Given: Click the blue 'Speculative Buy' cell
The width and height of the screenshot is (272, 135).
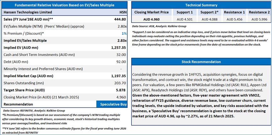Looking at the screenshot, I should (x=112, y=104).
